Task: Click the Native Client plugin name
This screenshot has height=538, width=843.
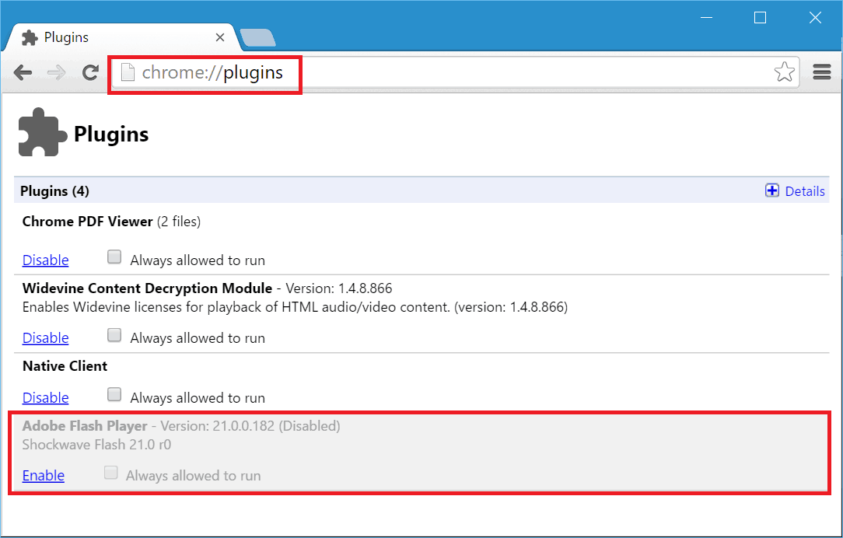Action: tap(65, 366)
